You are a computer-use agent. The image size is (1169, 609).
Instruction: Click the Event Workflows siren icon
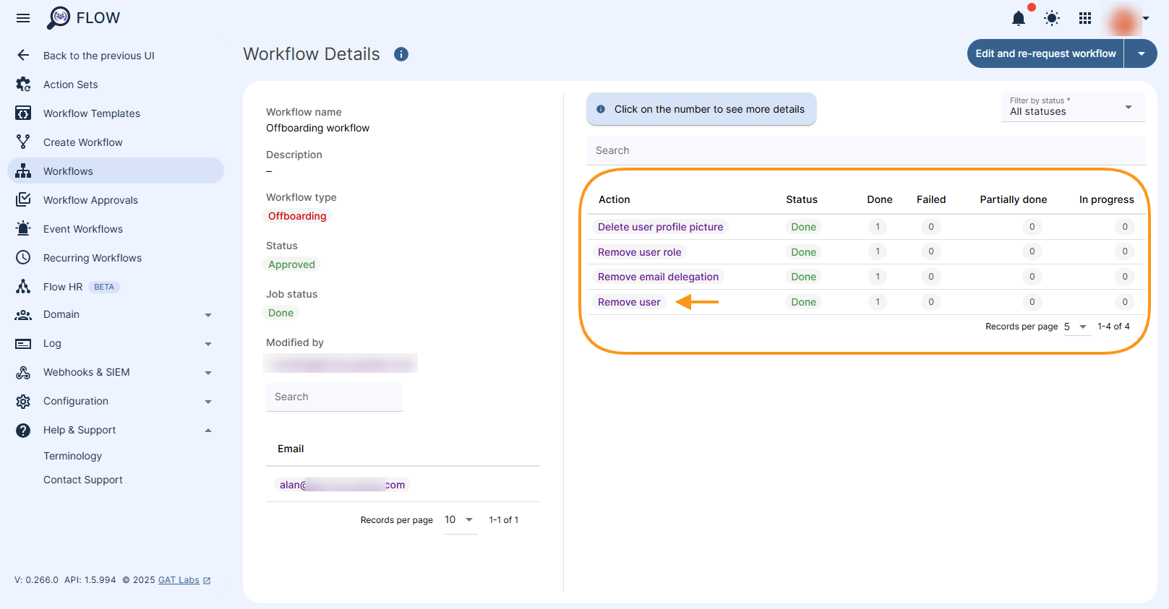[23, 229]
